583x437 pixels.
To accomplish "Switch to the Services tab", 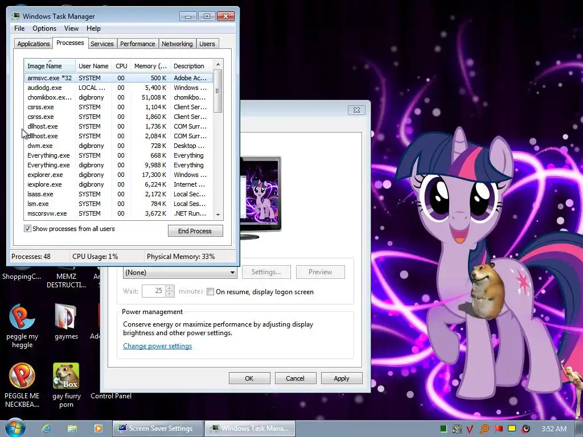I will tap(102, 43).
